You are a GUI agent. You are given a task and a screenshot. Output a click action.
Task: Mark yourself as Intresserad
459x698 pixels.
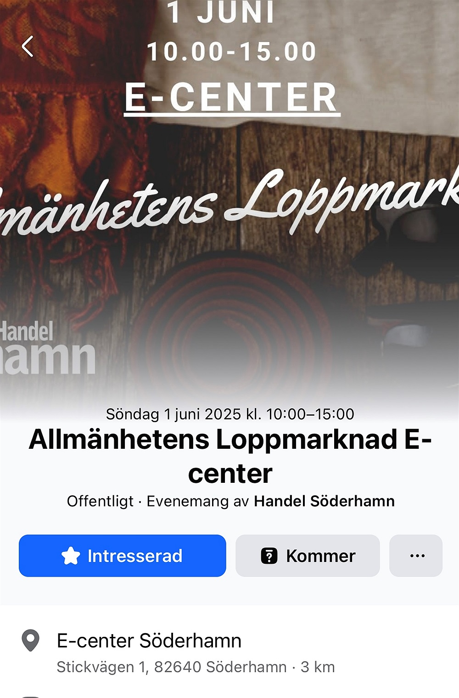[123, 556]
